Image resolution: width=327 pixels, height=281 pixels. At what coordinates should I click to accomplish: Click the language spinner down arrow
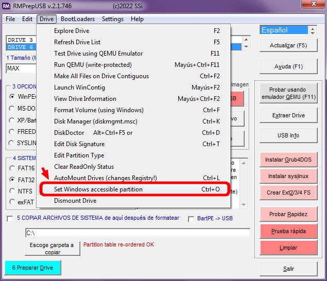tap(313, 33)
